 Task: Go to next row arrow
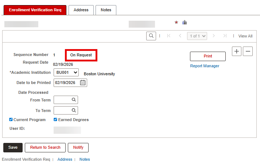click(x=214, y=36)
